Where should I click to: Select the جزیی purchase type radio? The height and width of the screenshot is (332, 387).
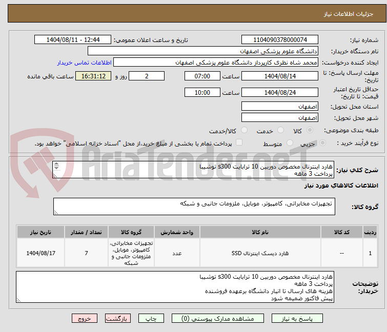pos(322,143)
